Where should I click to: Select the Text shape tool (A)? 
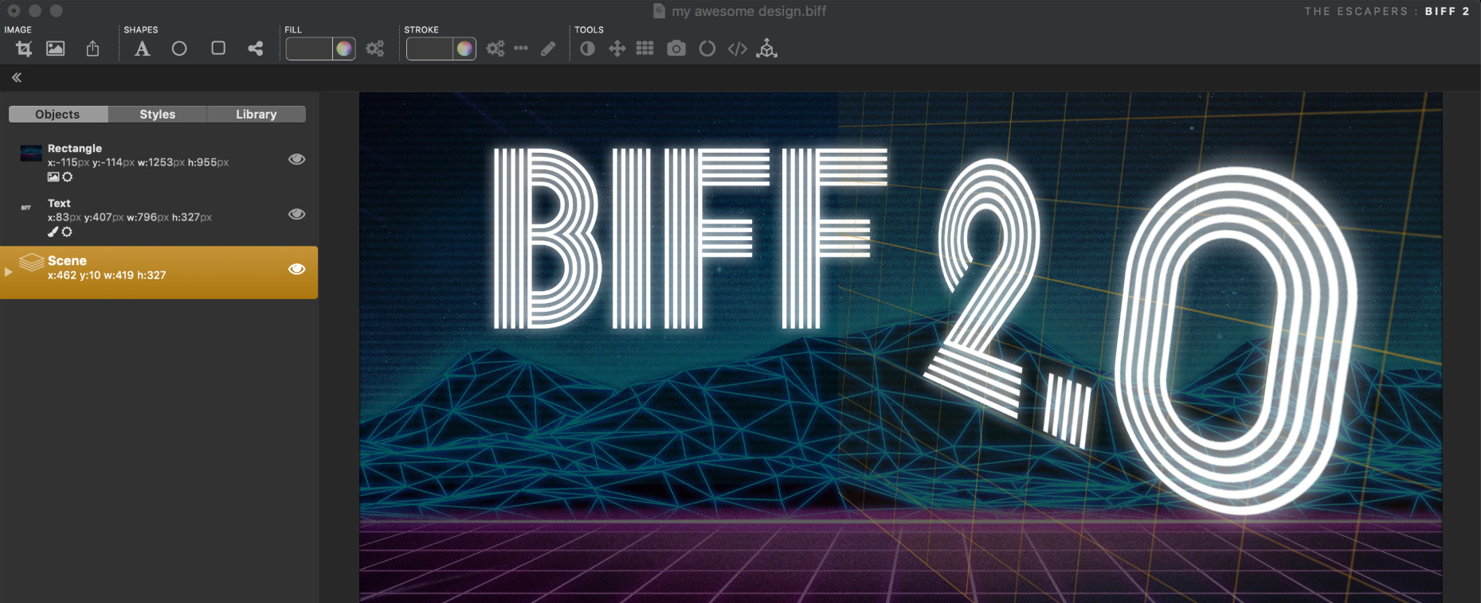tap(142, 49)
